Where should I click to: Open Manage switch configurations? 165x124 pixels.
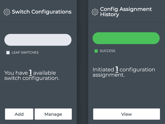point(53,114)
